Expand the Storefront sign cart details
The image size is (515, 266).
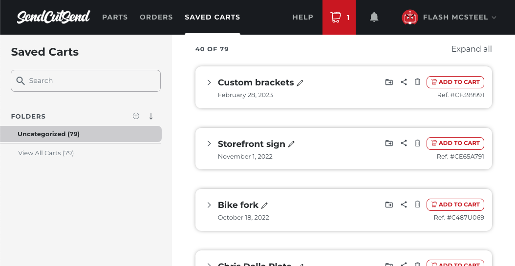pyautogui.click(x=209, y=143)
